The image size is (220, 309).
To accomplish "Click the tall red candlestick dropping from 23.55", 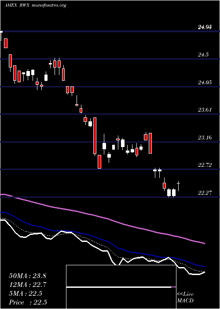I will tap(95, 136).
